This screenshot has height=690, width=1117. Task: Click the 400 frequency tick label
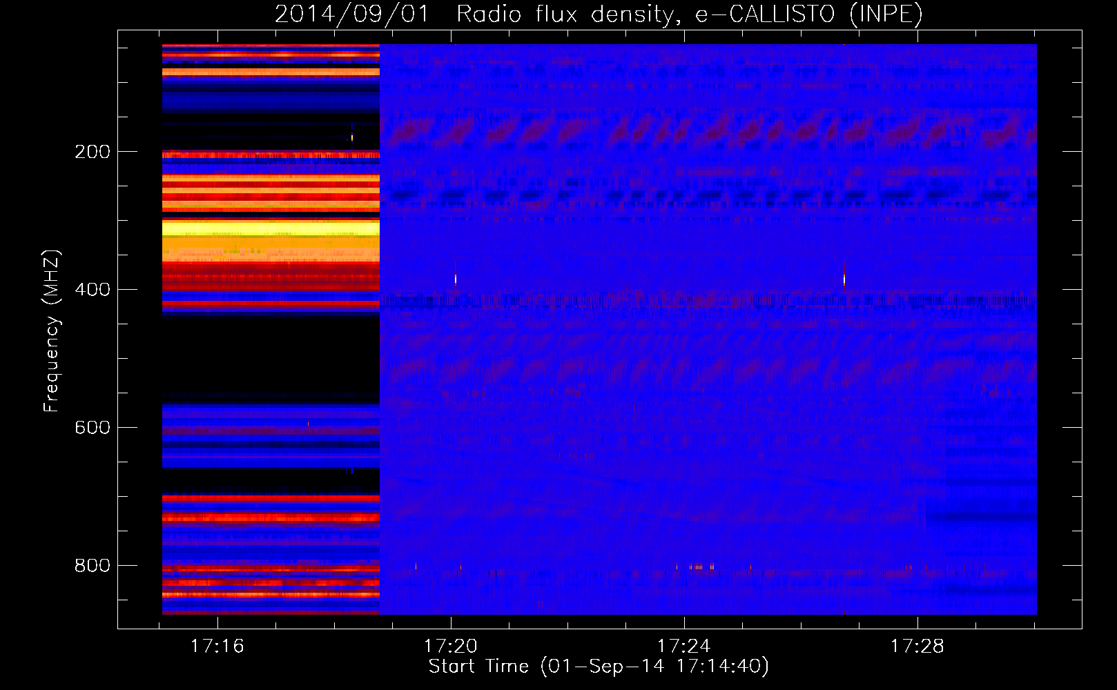[x=93, y=290]
